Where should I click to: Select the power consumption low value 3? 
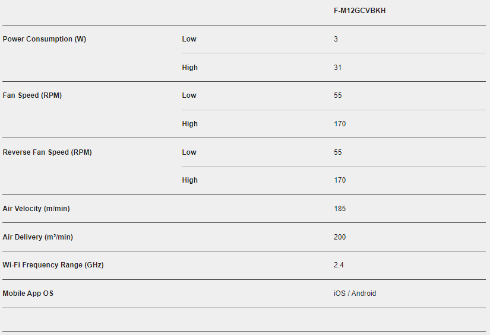click(336, 39)
